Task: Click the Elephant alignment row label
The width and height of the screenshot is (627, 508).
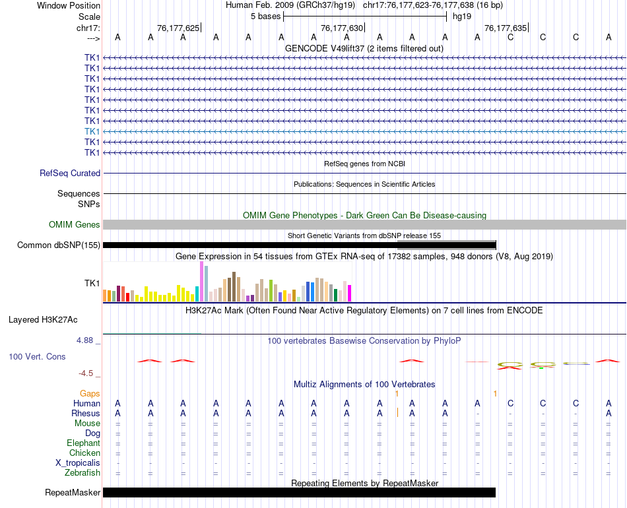Action: point(84,443)
